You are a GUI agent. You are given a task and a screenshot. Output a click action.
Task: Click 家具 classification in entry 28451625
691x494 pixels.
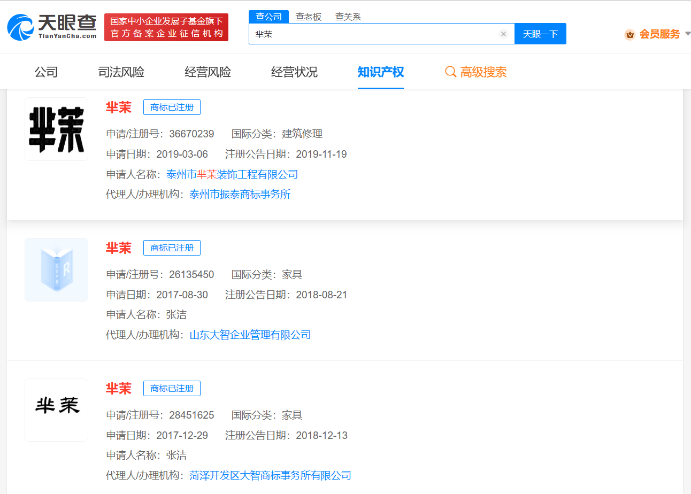(x=292, y=415)
